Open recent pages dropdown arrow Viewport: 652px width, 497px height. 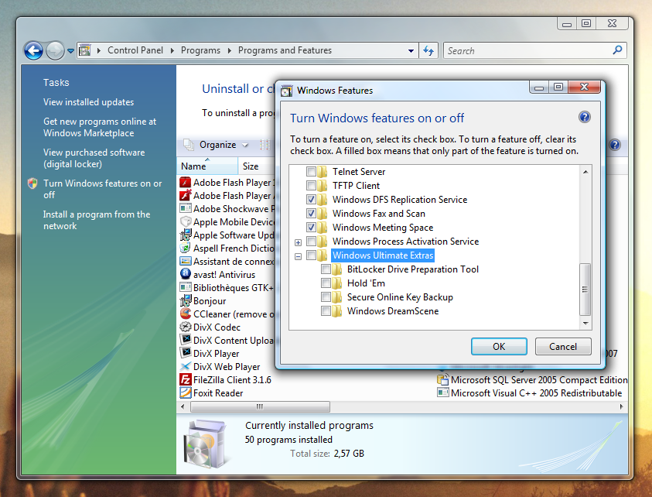pyautogui.click(x=70, y=51)
